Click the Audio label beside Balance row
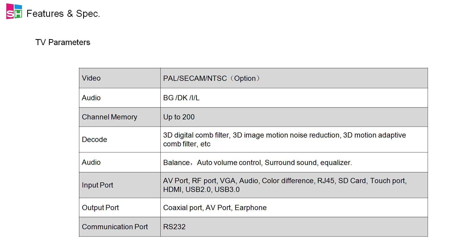460x244 pixels. [x=91, y=162]
